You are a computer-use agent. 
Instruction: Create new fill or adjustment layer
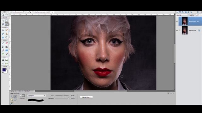183,12
